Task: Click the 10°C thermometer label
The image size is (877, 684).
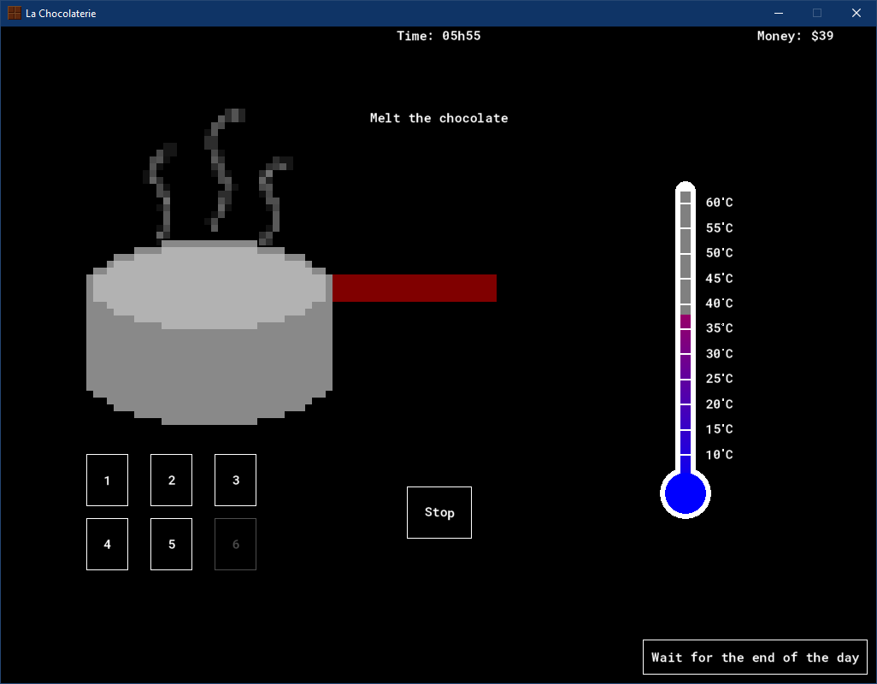Action: coord(719,455)
